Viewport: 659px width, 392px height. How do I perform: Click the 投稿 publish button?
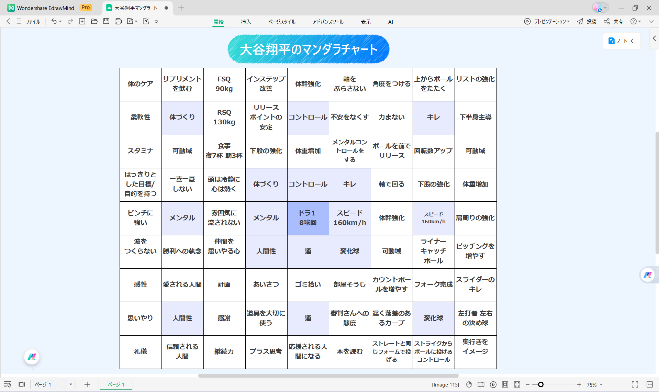pyautogui.click(x=587, y=21)
